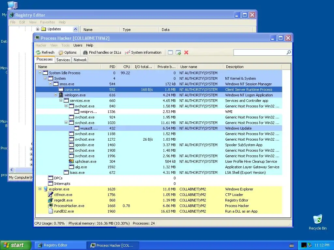
Task: Open the Tools menu
Action: [x=66, y=45]
